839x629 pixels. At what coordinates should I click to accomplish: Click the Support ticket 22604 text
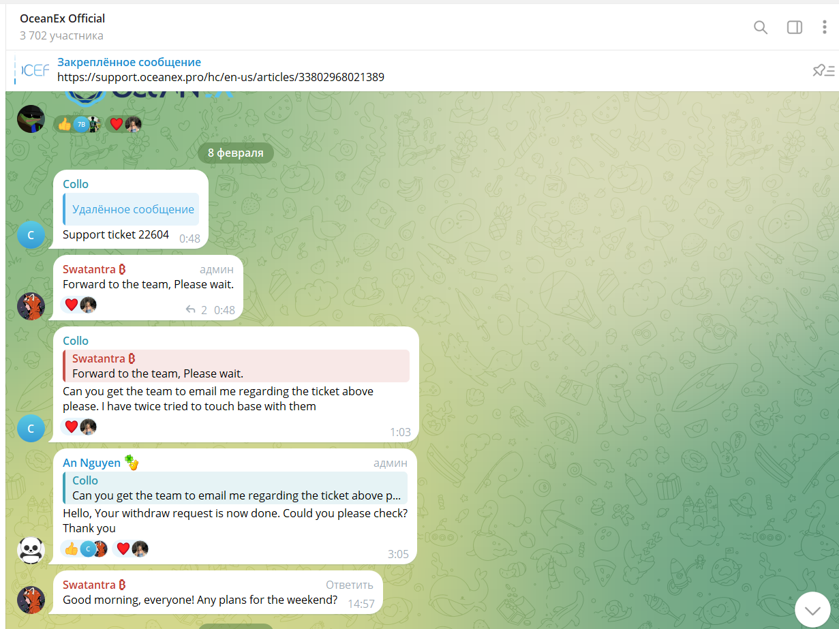click(x=116, y=234)
